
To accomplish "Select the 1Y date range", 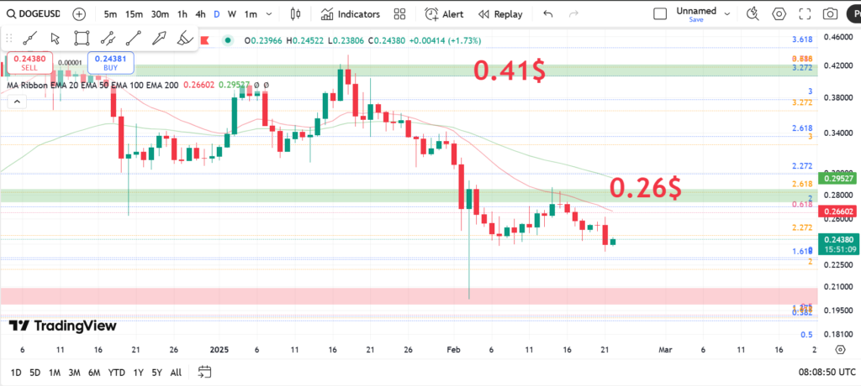I will [138, 373].
